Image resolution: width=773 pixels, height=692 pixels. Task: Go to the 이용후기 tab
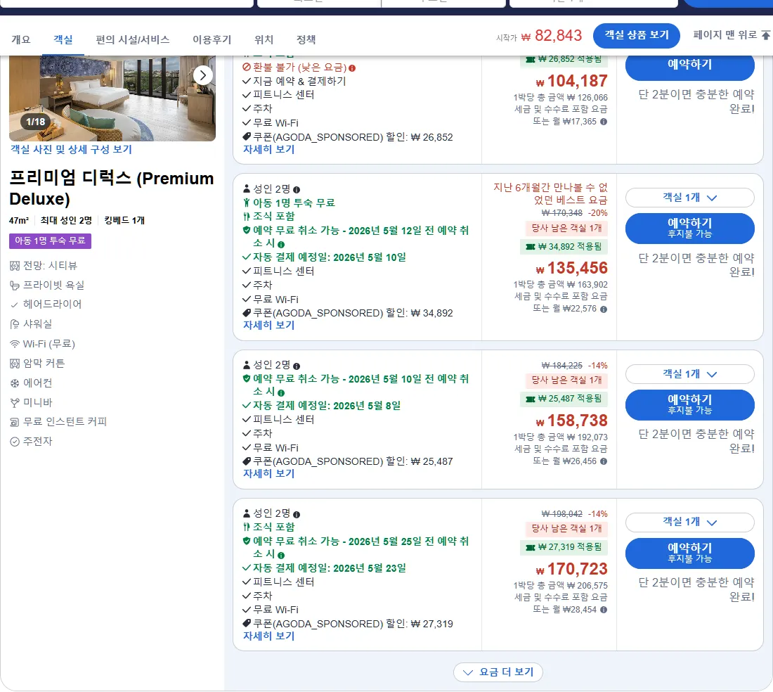[x=212, y=39]
